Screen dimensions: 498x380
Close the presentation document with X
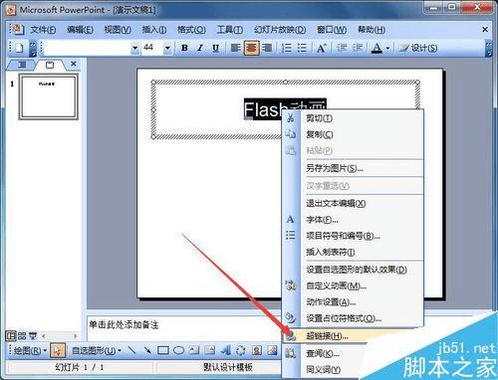(x=485, y=30)
